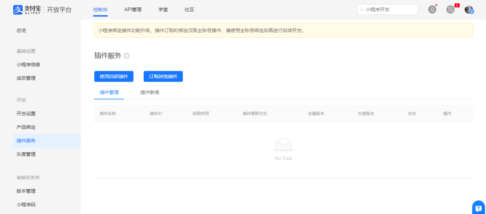Viewport: 486px width, 214px height.
Task: Click the 插件名称 column header
Action: 107,114
